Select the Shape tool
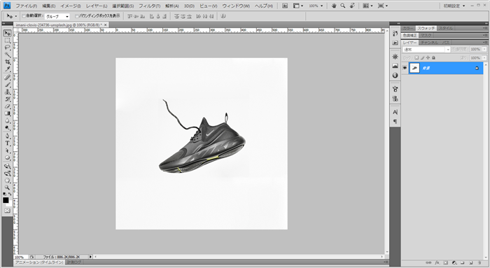490x268 pixels. [8, 157]
